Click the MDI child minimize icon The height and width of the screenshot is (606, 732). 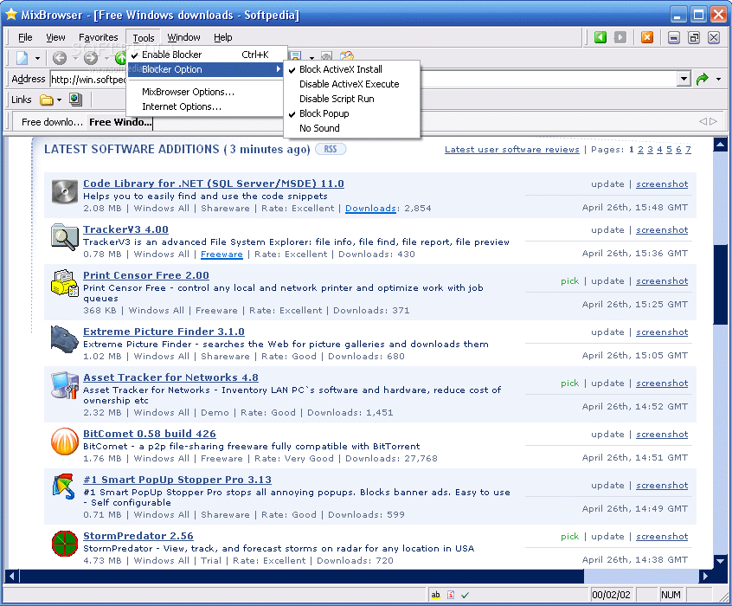pyautogui.click(x=674, y=37)
